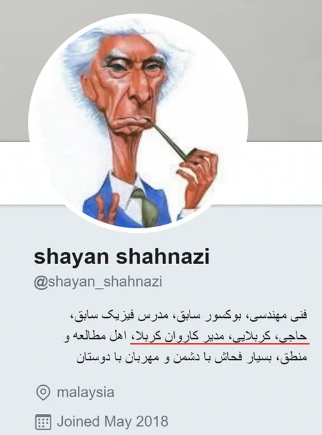Select the last bio line ending with دوستان
Screen dimensions: 322x435
click(x=191, y=358)
